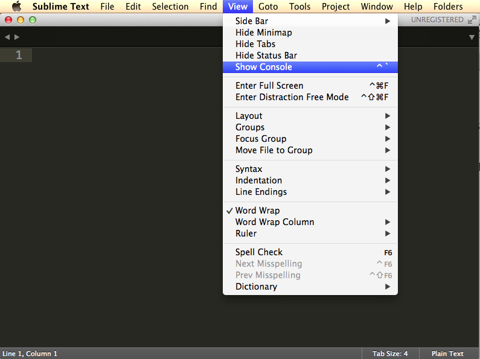Open the Folders menu
The width and height of the screenshot is (480, 359).
[448, 7]
